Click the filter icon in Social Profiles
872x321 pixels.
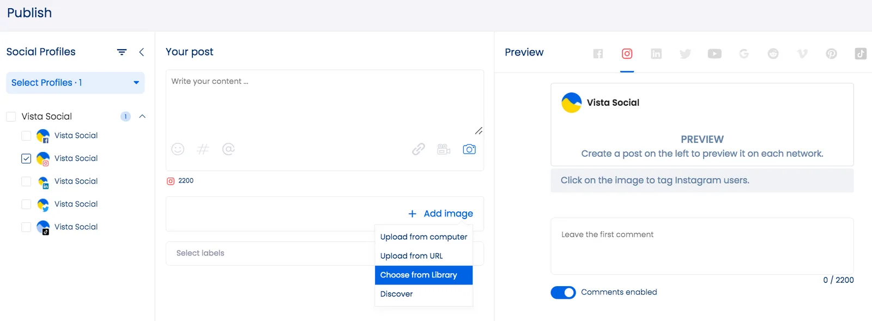coord(122,52)
